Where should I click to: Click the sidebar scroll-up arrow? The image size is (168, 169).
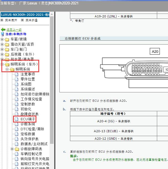pyautogui.click(x=52, y=14)
